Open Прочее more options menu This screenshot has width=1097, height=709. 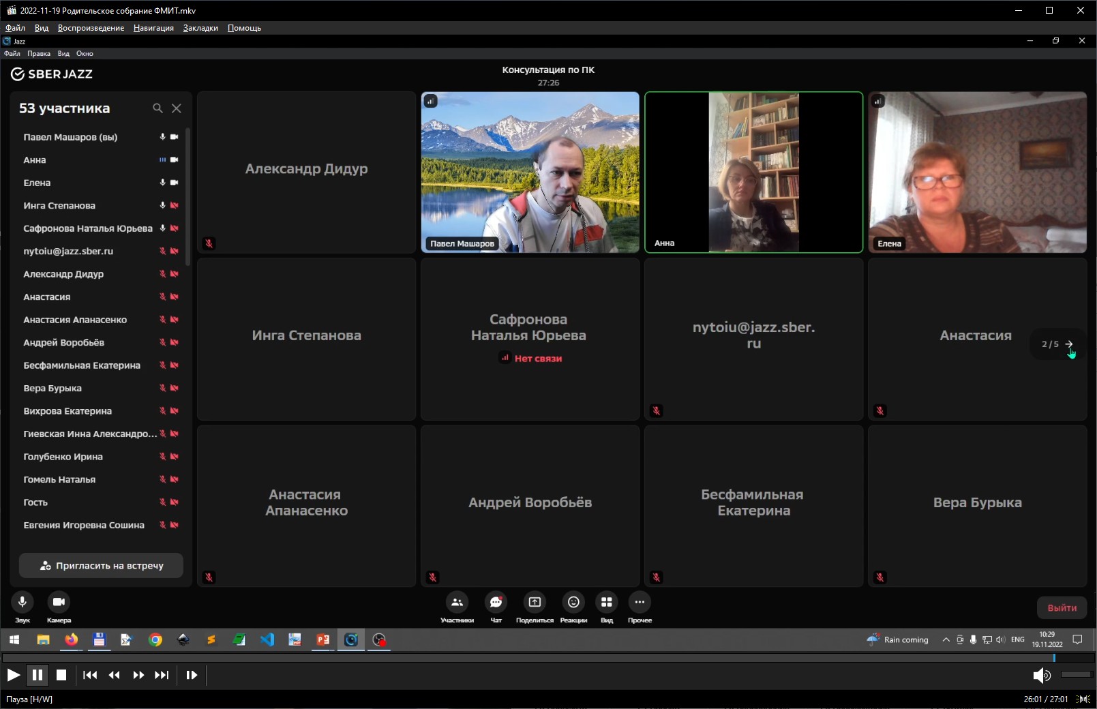(640, 602)
